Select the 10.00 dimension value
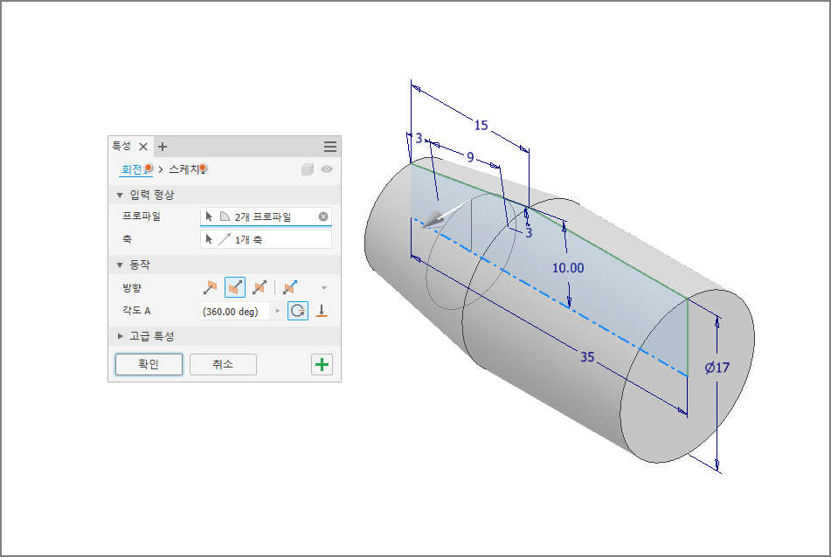 pyautogui.click(x=568, y=268)
